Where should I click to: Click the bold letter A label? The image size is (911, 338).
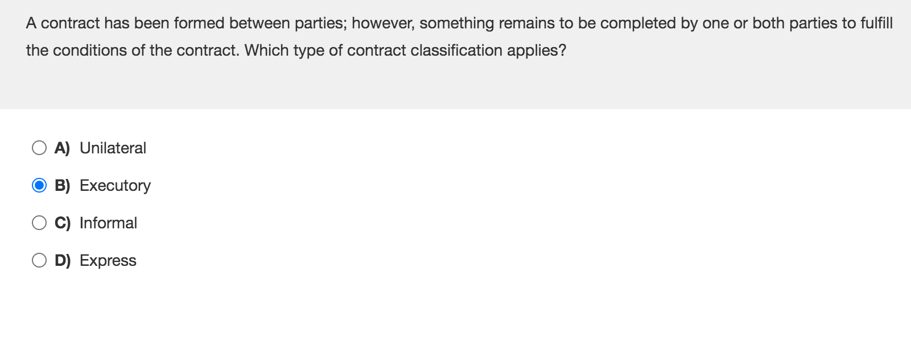tap(61, 148)
